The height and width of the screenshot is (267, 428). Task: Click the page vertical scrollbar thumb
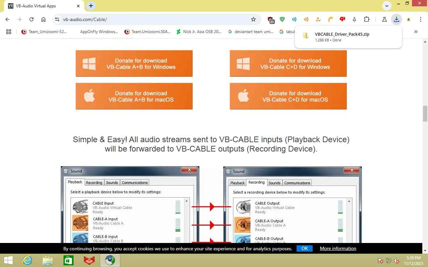[x=425, y=113]
